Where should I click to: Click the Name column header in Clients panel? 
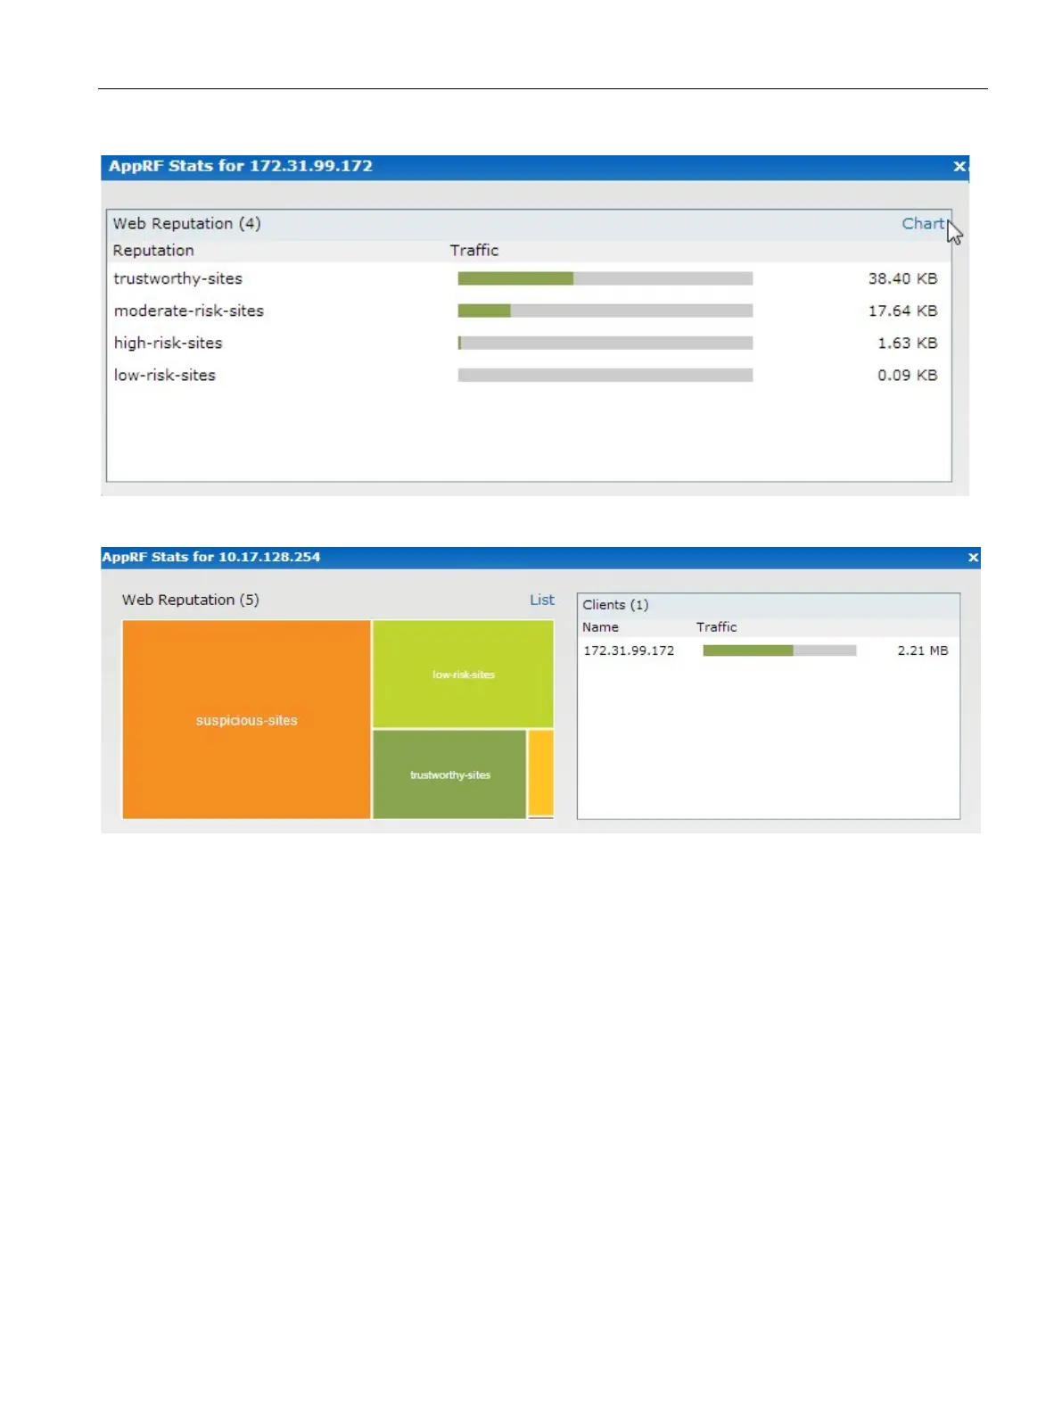[x=600, y=627]
